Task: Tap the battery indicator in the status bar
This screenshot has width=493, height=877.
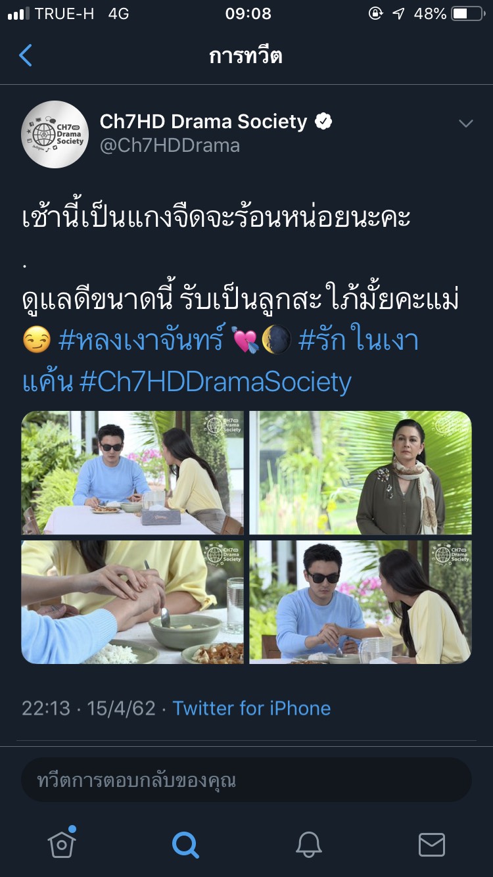Action: 468,14
